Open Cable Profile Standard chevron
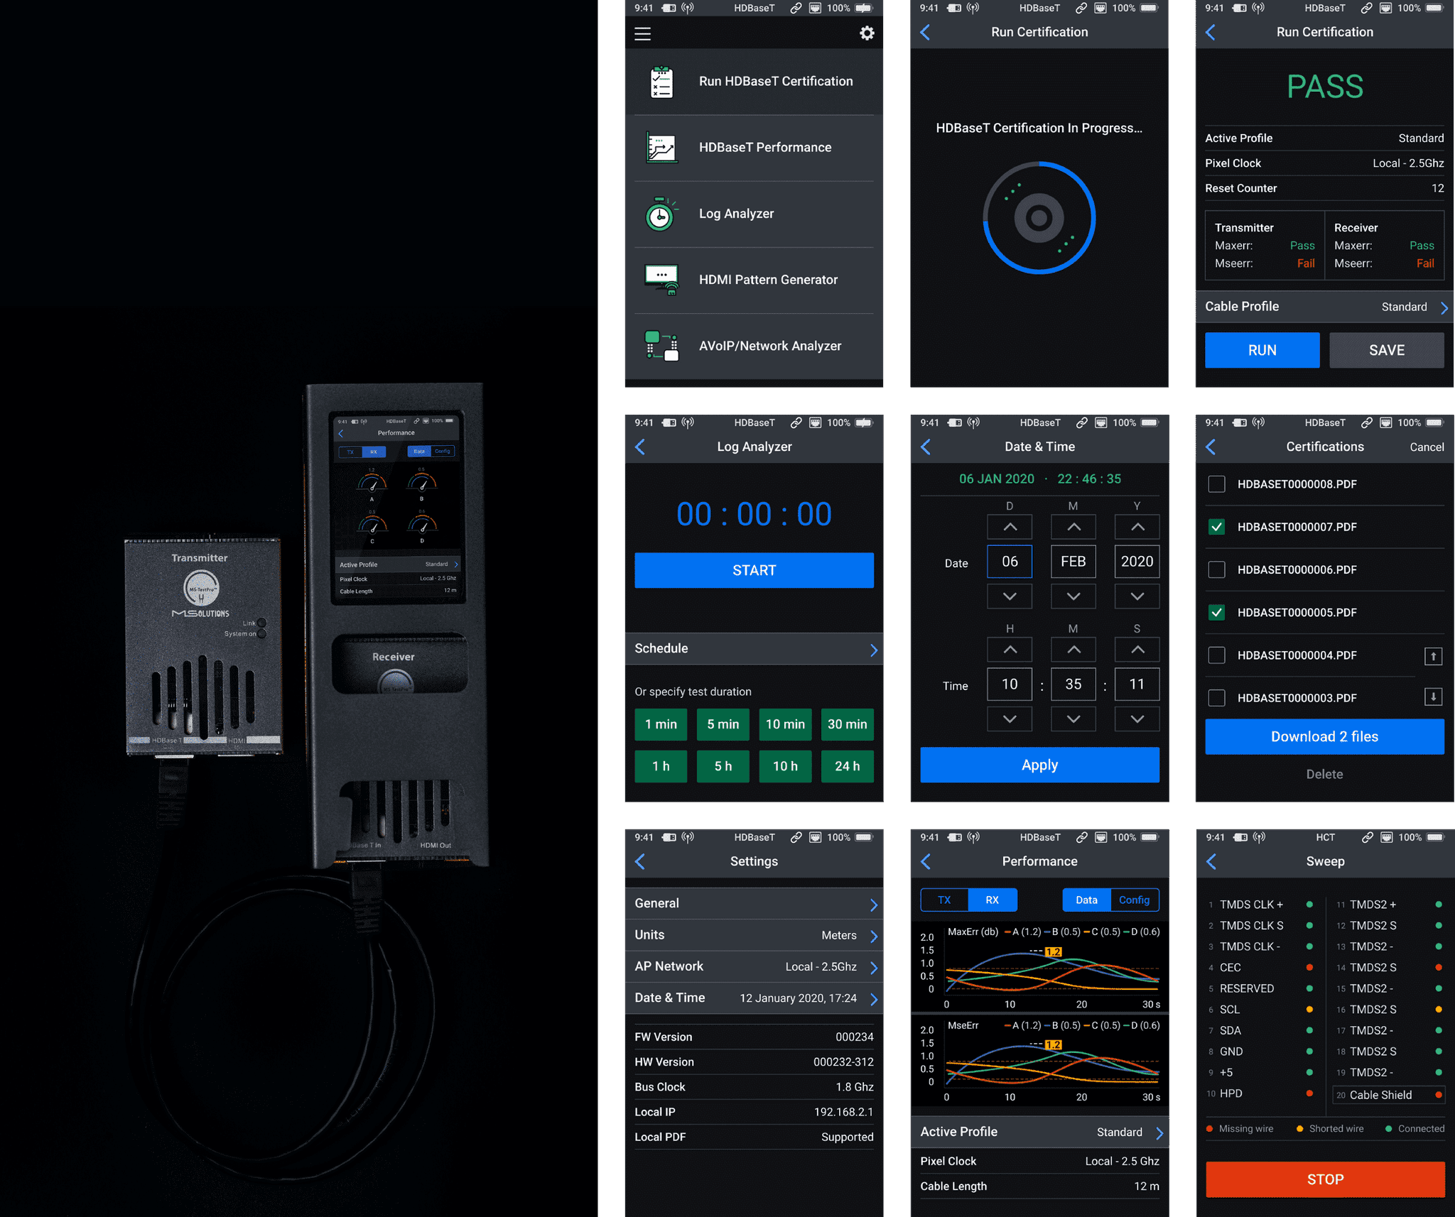This screenshot has height=1217, width=1455. pyautogui.click(x=1444, y=307)
